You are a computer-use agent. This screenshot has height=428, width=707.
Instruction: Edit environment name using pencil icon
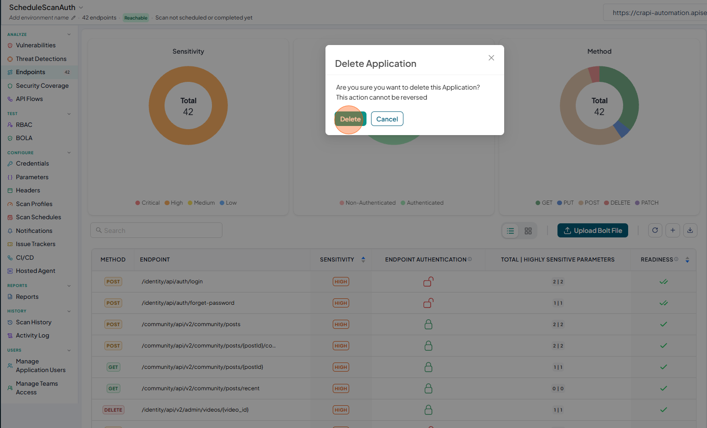pyautogui.click(x=73, y=18)
